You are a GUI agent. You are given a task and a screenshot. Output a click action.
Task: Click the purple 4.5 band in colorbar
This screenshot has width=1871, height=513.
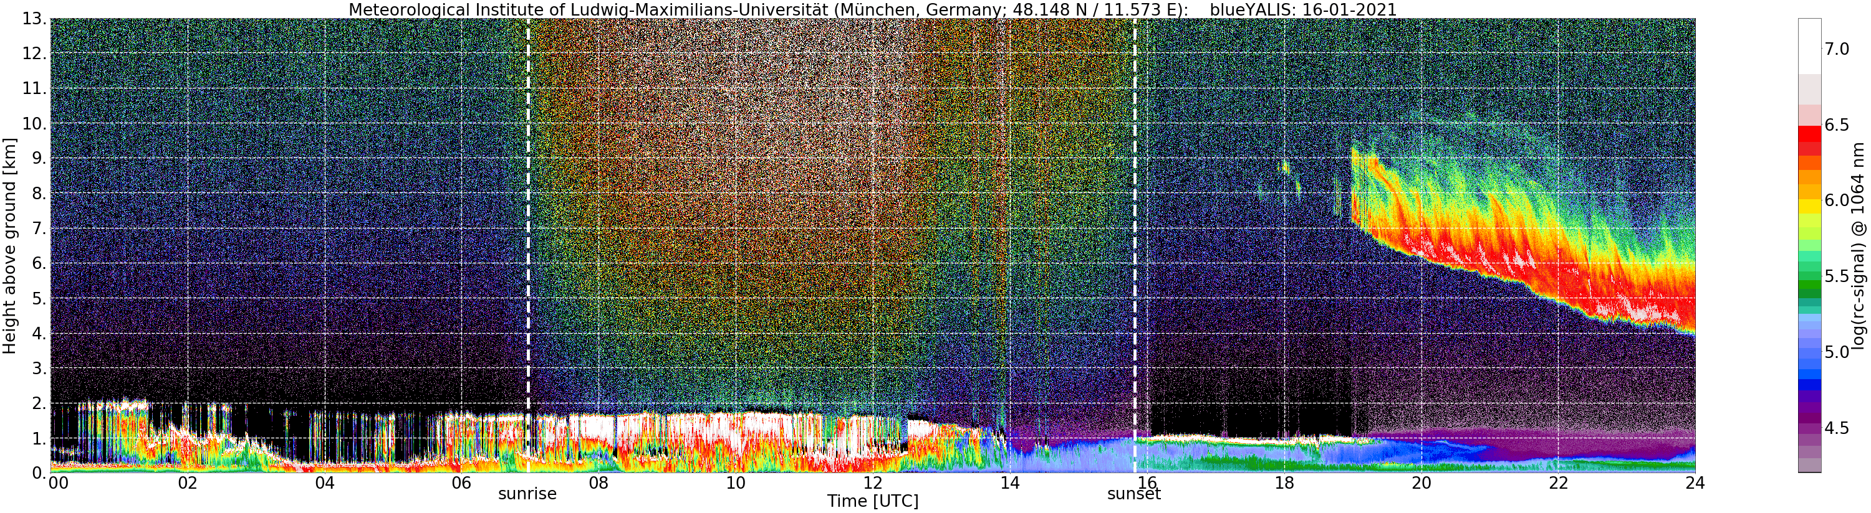click(1809, 428)
